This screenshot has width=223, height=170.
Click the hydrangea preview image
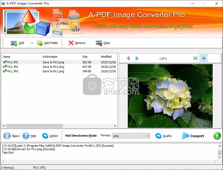[x=170, y=96]
